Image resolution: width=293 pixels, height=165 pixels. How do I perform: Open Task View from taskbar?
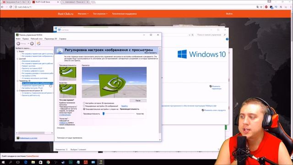[x=18, y=162]
